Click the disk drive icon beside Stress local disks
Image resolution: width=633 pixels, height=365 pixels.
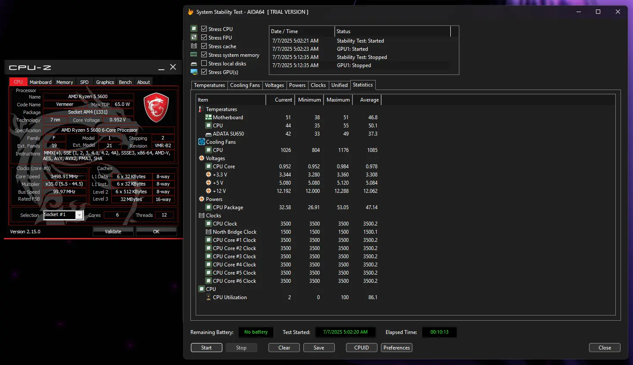(x=194, y=64)
